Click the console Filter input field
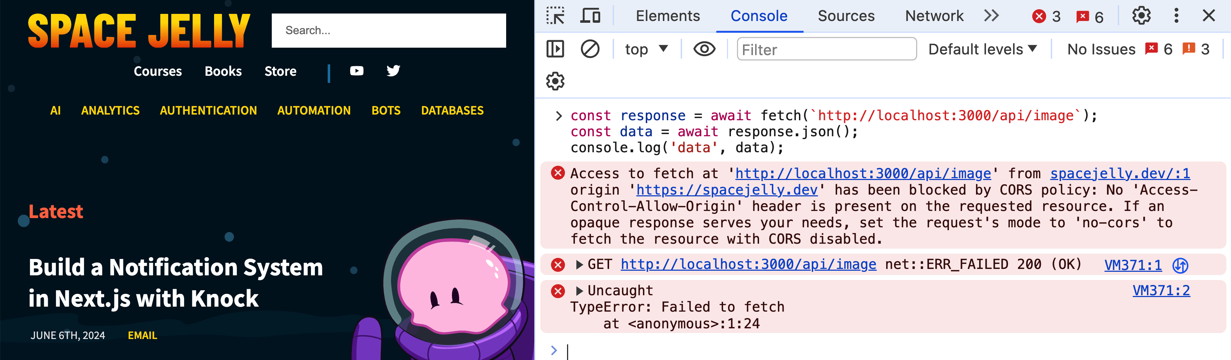This screenshot has width=1231, height=360. (x=826, y=49)
